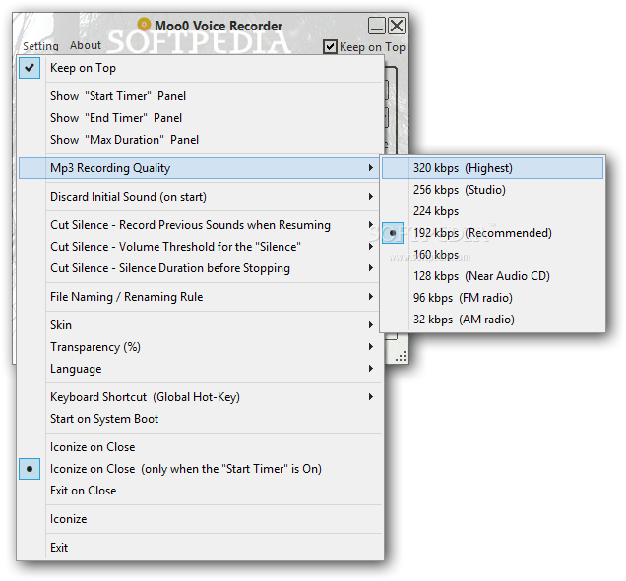Open the Language submenu
This screenshot has height=581, width=626.
(x=201, y=369)
